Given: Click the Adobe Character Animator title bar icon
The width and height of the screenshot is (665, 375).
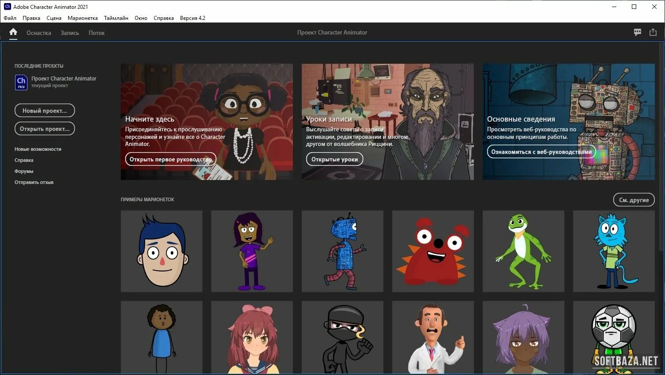Looking at the screenshot, I should (x=7, y=6).
